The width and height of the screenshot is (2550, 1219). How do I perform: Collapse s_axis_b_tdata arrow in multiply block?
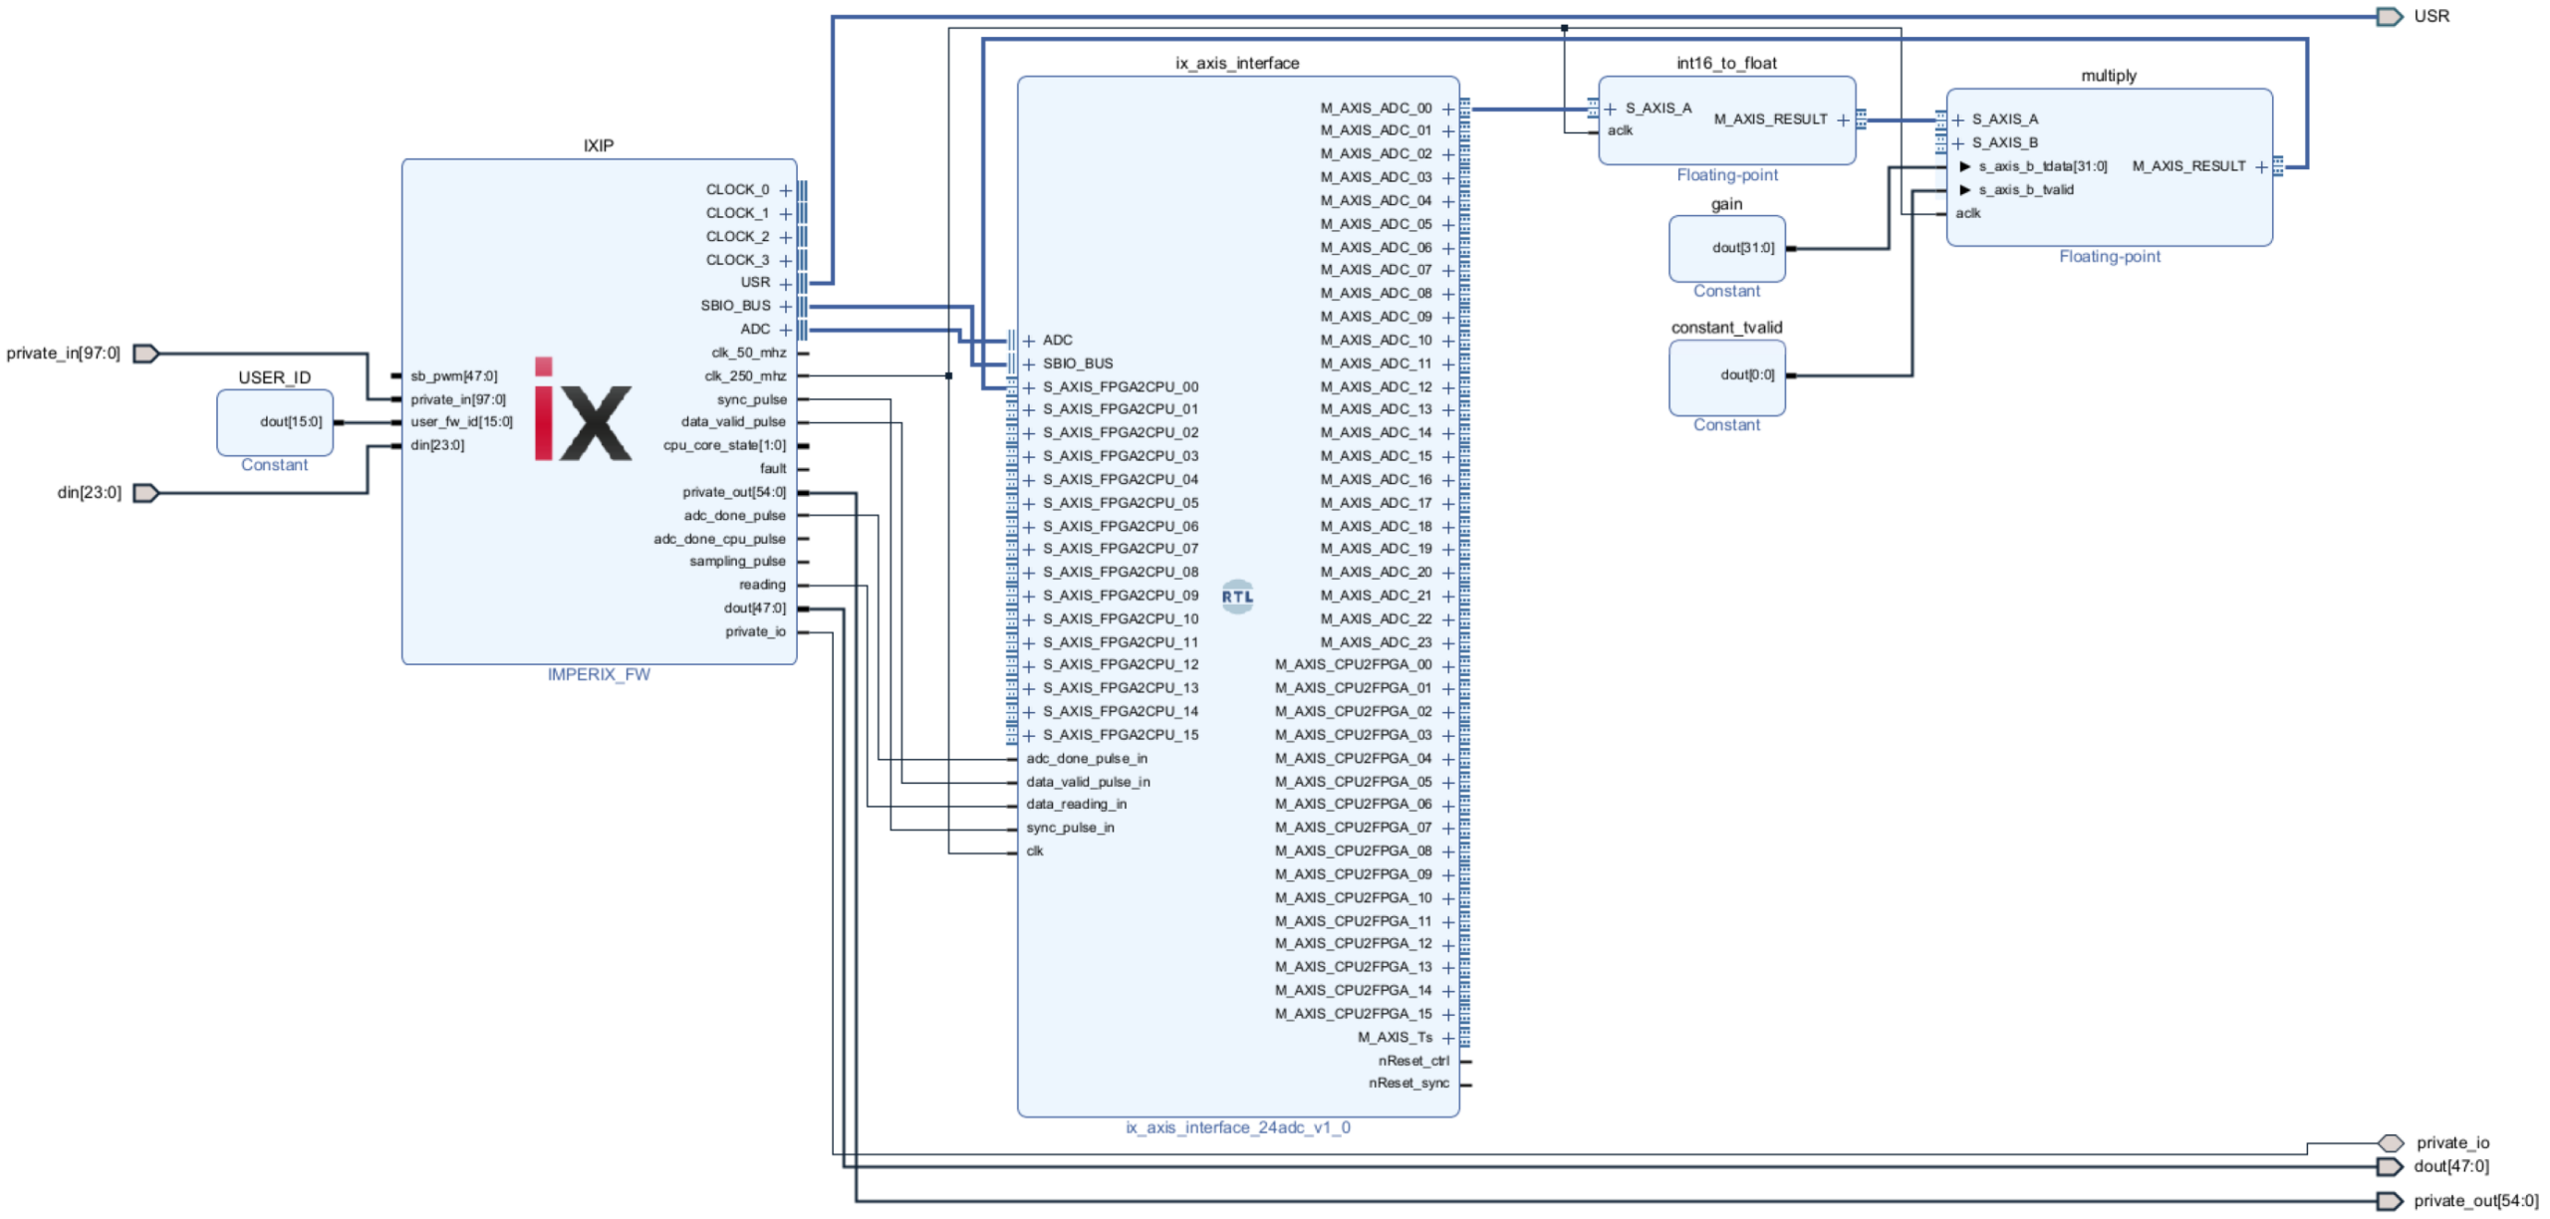[1964, 167]
